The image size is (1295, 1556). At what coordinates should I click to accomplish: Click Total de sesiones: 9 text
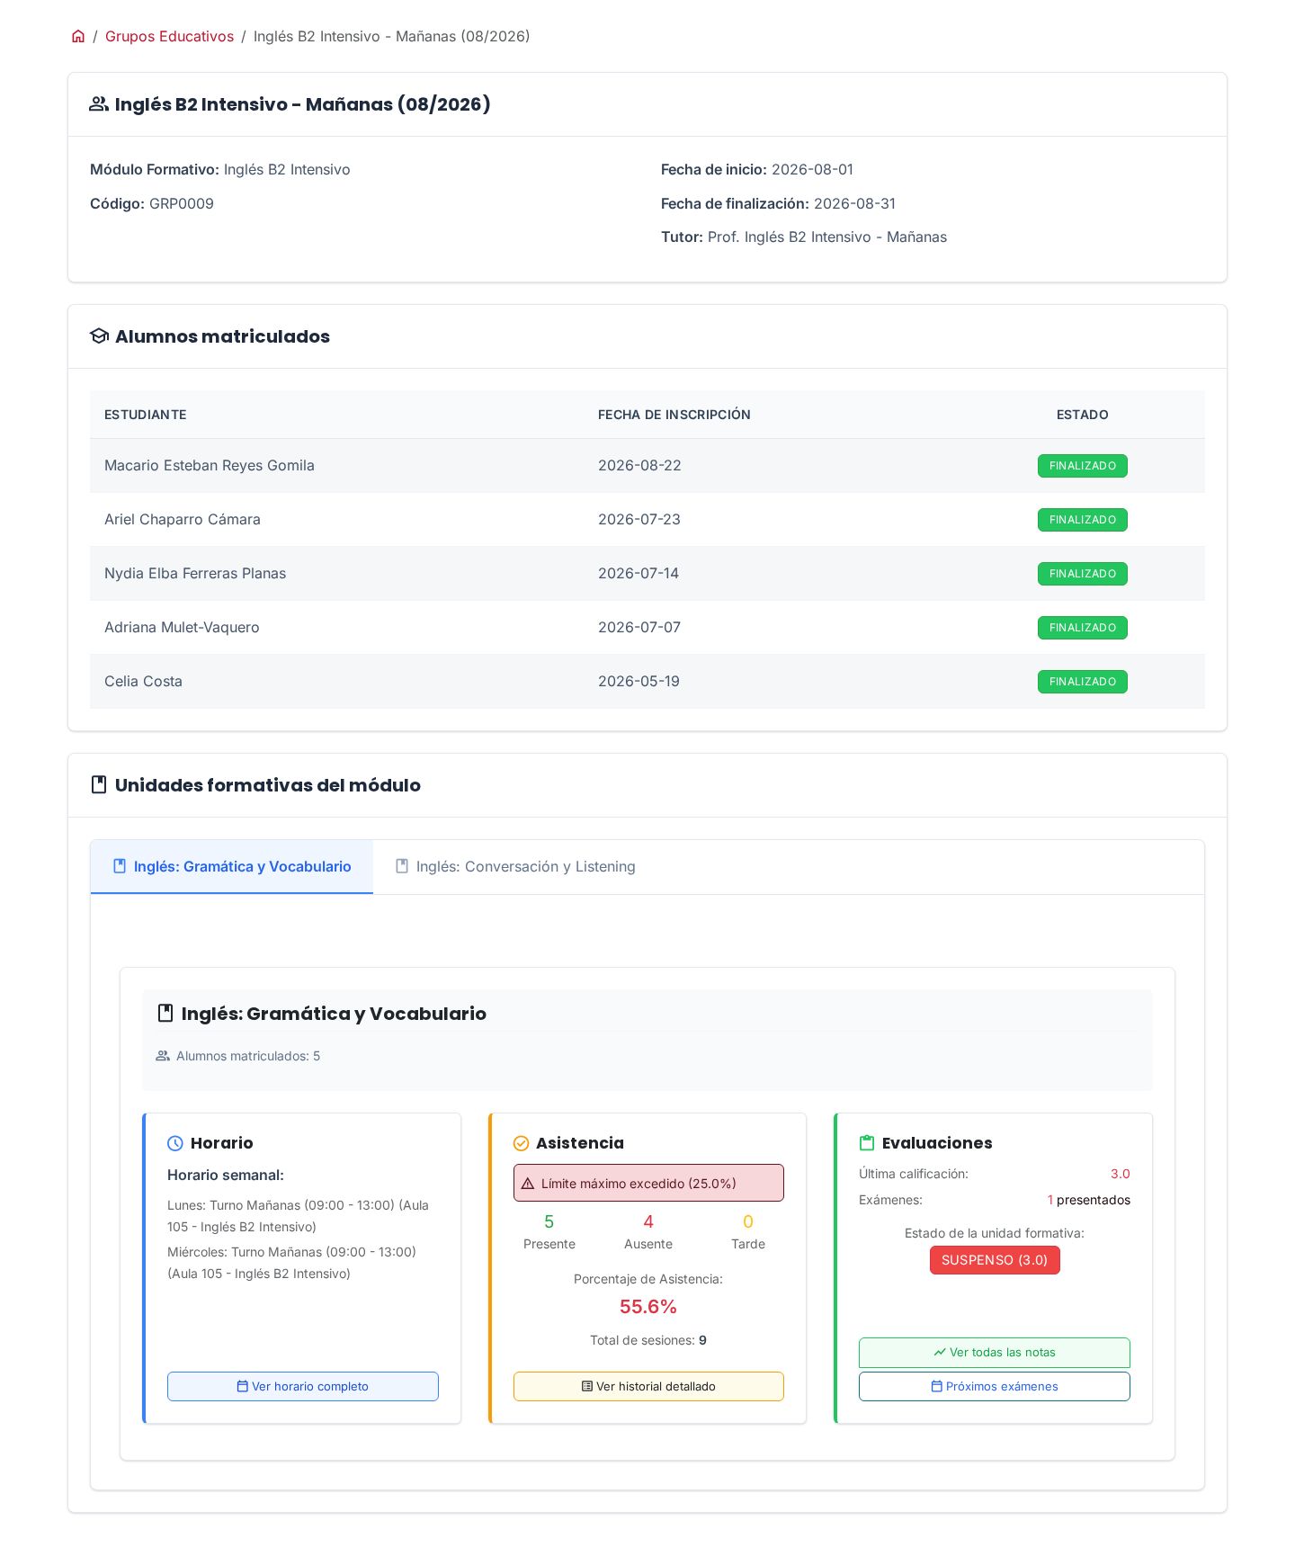point(648,1340)
